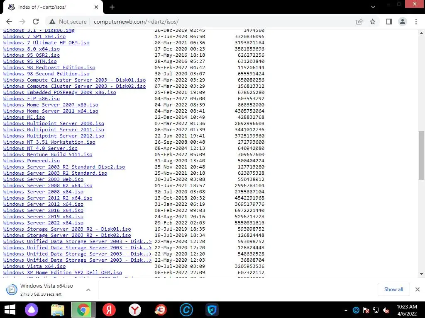425x318 pixels.
Task: Close the Index of /~dartz/isos/ tab
Action: (x=96, y=7)
